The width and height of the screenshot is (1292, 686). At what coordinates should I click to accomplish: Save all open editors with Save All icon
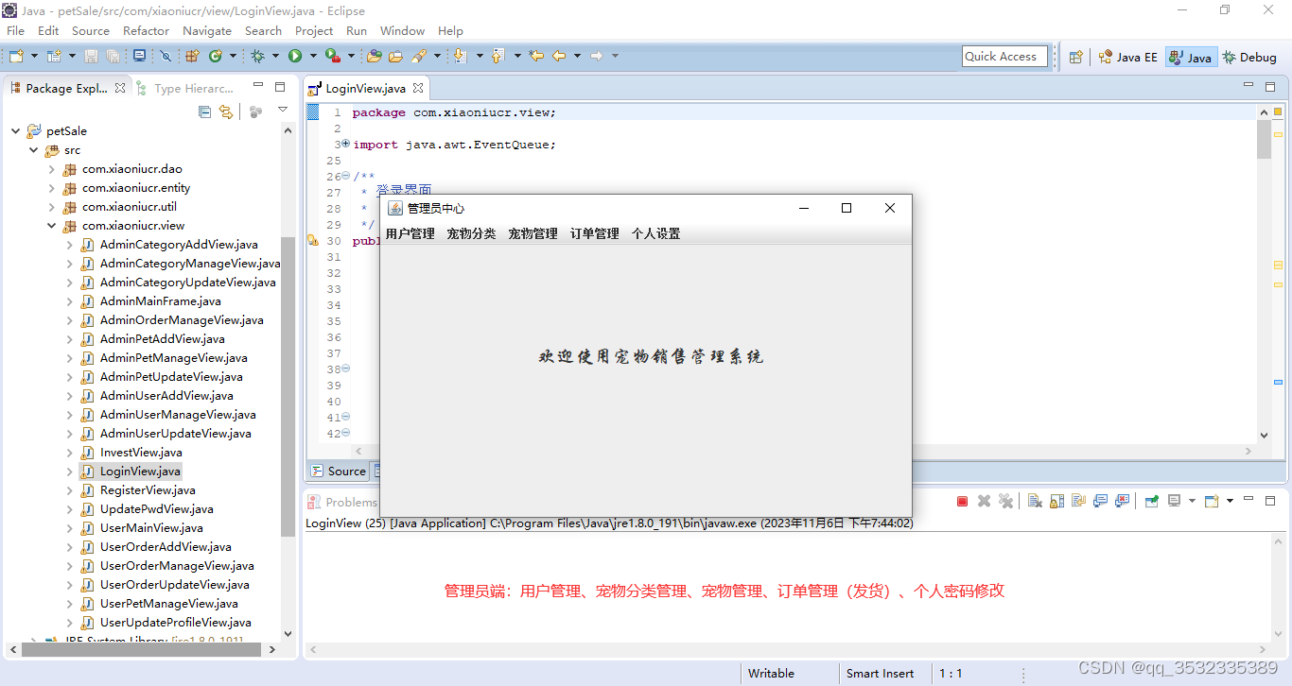(x=113, y=57)
